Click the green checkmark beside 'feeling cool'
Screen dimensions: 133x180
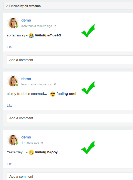88,88
